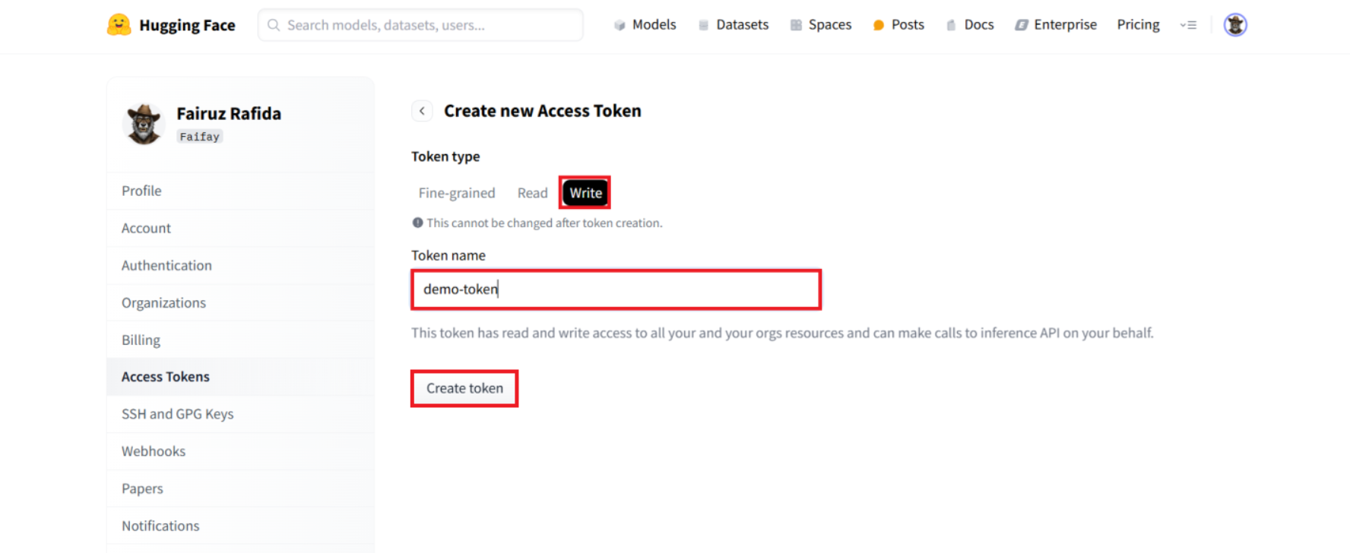Click the Hugging Face logo emoji
Image resolution: width=1350 pixels, height=553 pixels.
(x=119, y=25)
